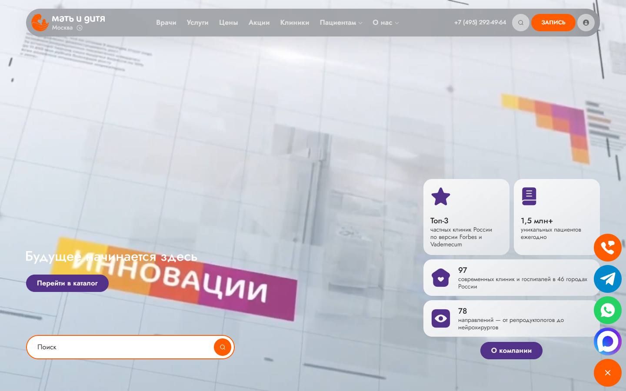Click the Топ-3 statistic text

[x=440, y=221]
